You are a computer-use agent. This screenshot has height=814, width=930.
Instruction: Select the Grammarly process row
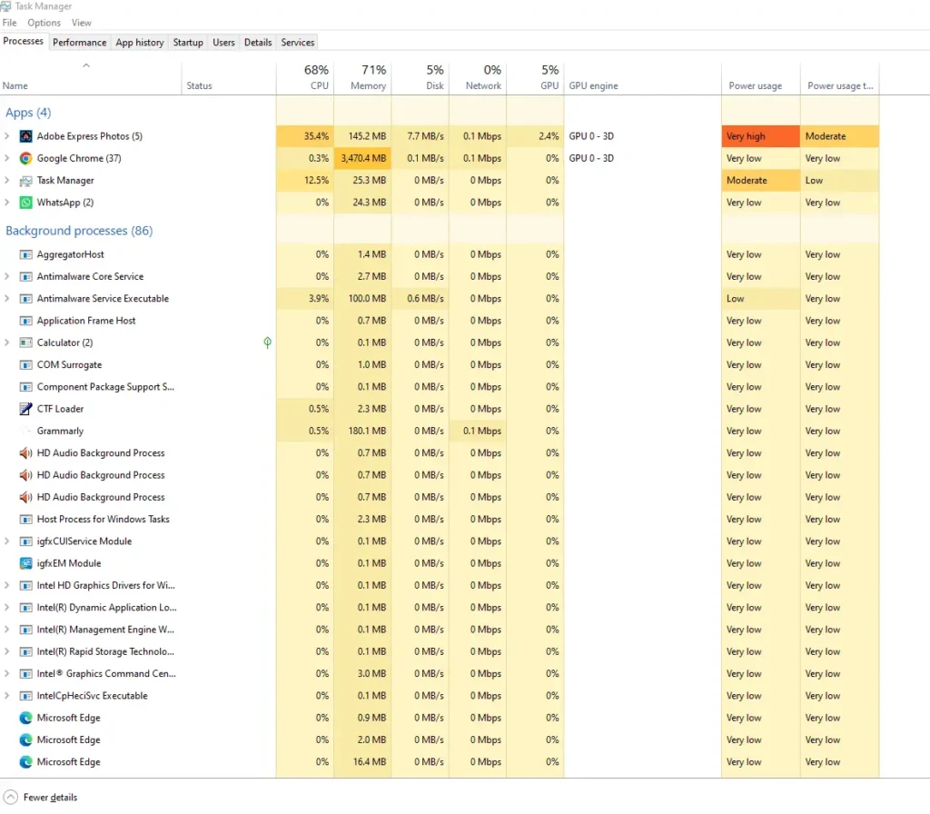pyautogui.click(x=440, y=431)
